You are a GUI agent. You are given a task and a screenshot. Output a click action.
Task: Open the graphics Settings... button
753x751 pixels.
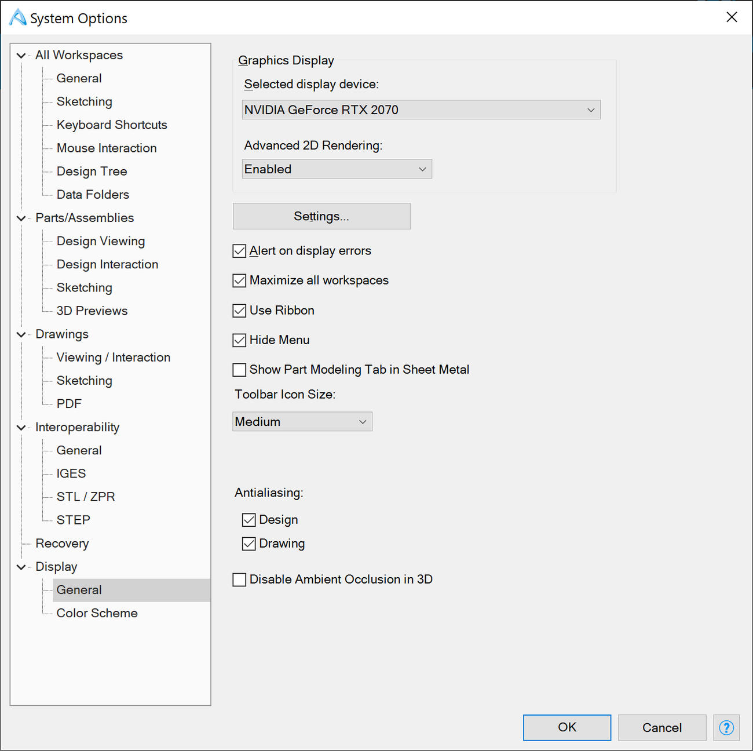(x=321, y=216)
